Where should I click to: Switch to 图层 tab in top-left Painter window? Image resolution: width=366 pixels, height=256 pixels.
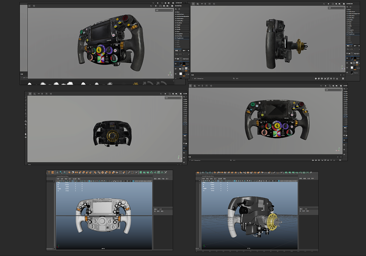tap(177, 51)
